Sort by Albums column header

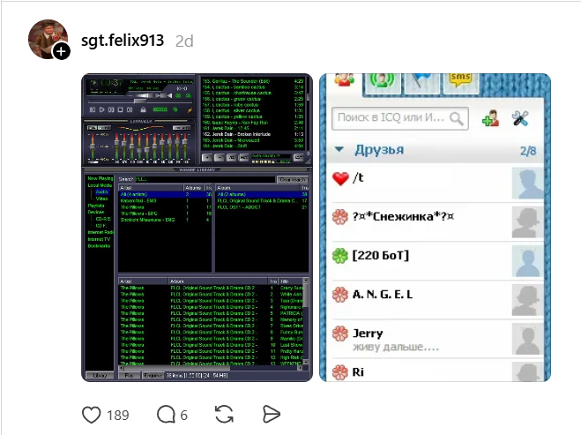(x=194, y=188)
